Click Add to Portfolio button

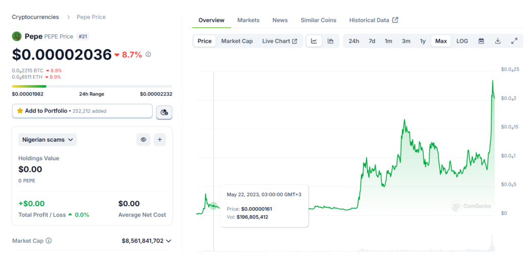(82, 111)
